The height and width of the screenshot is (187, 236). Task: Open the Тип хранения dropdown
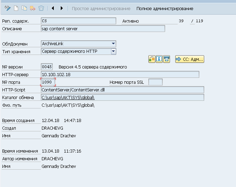113,51
